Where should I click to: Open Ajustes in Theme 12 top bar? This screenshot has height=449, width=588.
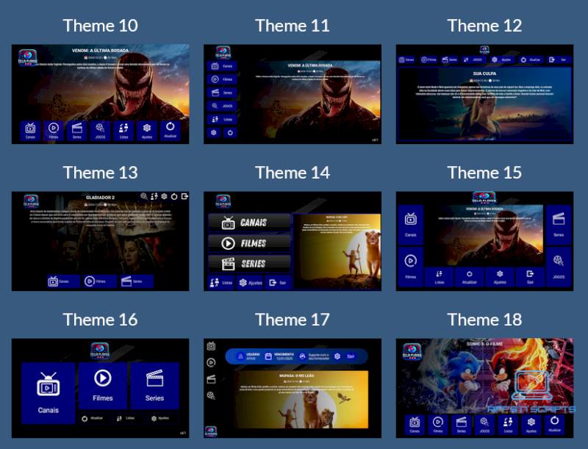(501, 60)
